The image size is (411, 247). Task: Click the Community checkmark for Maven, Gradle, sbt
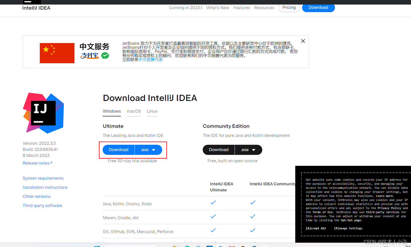pos(253,216)
